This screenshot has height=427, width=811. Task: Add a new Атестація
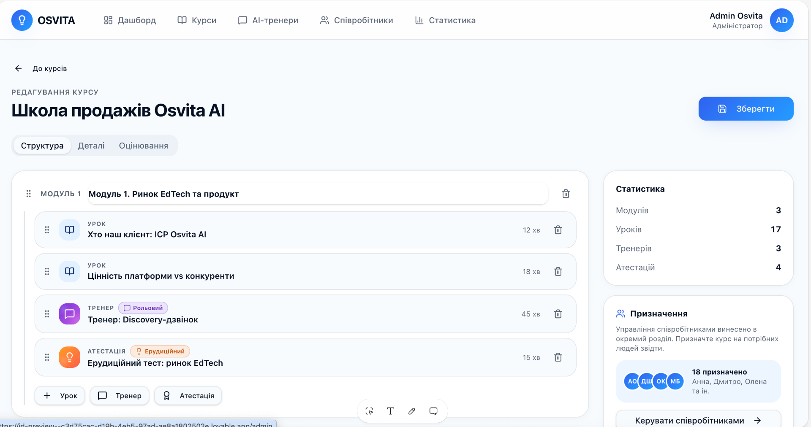coord(188,396)
